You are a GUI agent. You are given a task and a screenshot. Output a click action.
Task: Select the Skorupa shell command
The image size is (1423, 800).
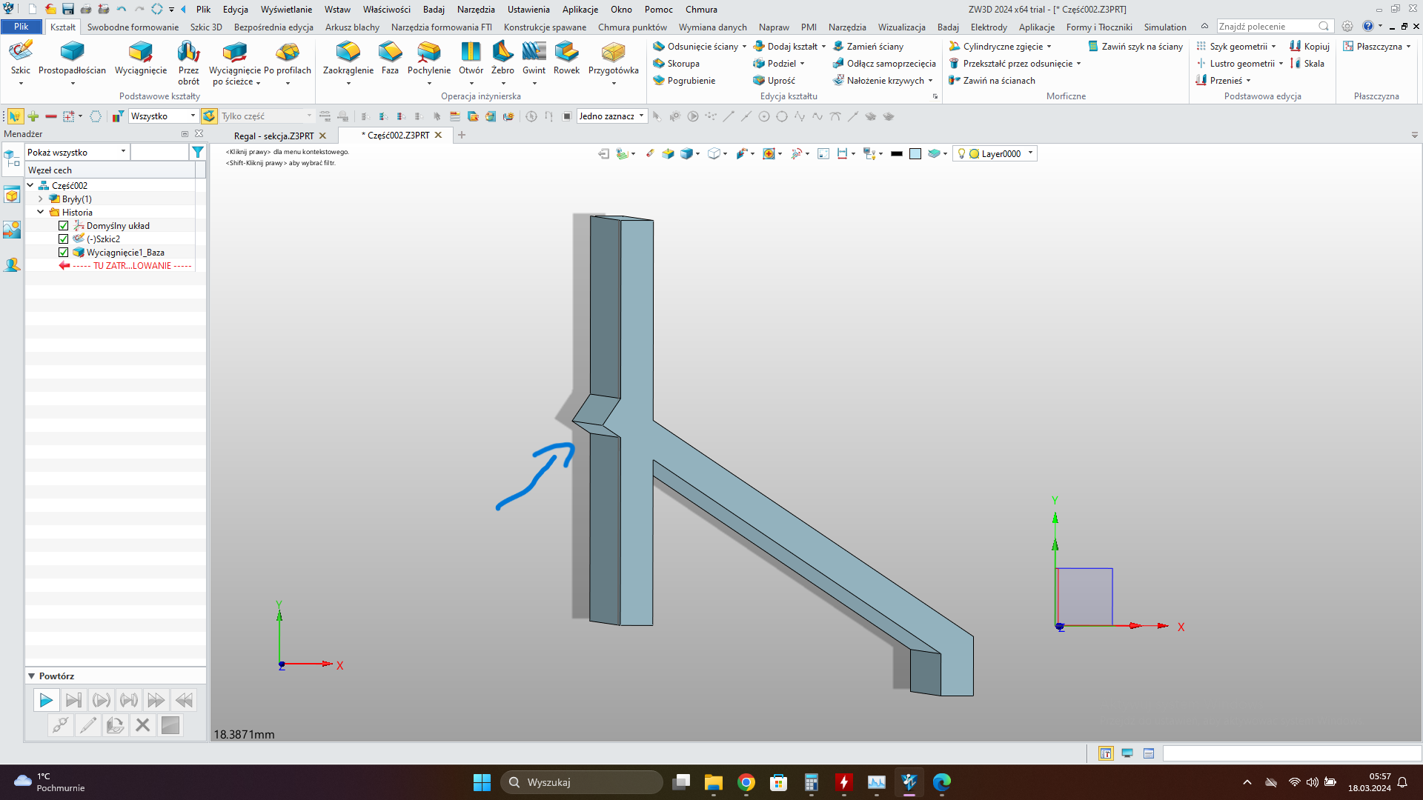676,64
